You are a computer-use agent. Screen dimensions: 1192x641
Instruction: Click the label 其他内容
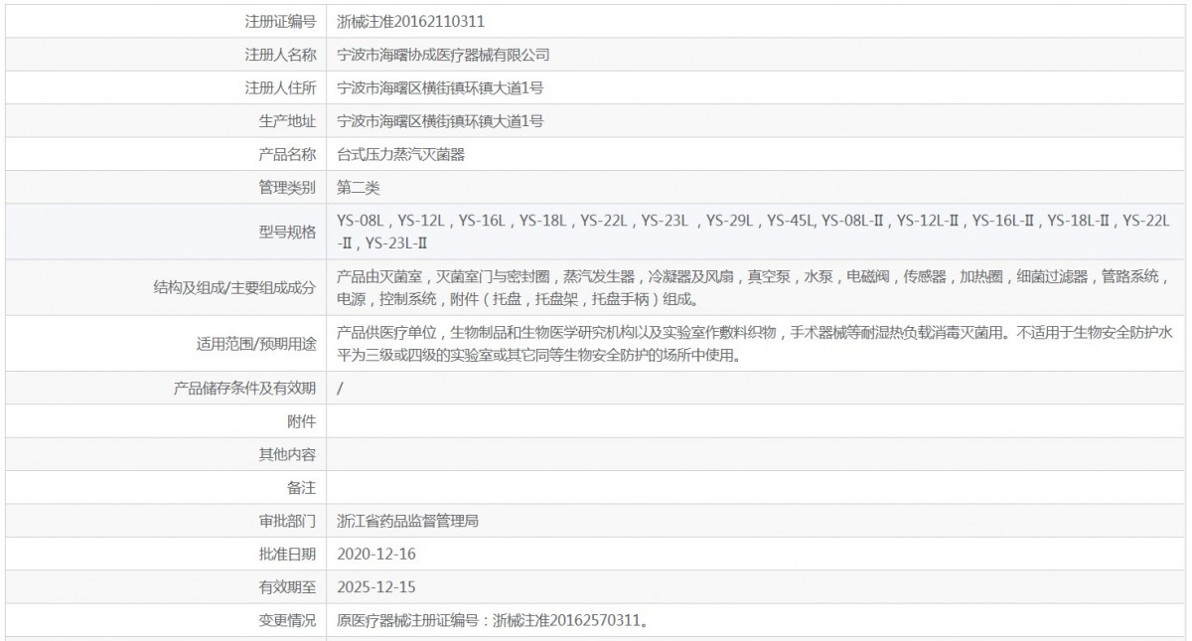(287, 454)
